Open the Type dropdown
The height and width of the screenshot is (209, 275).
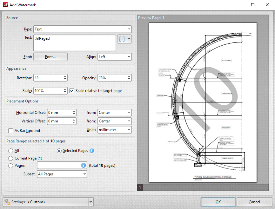[83, 29]
